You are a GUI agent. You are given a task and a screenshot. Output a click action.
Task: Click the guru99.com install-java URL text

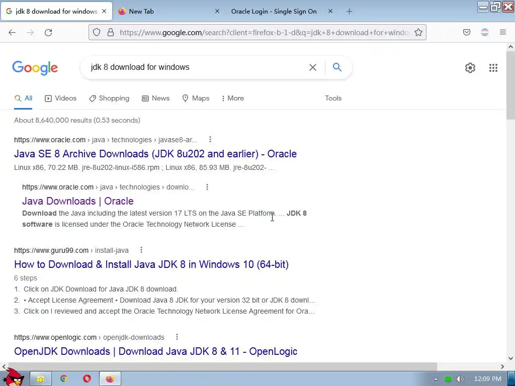click(71, 250)
